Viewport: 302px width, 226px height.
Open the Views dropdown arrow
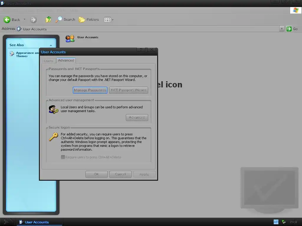coord(113,20)
